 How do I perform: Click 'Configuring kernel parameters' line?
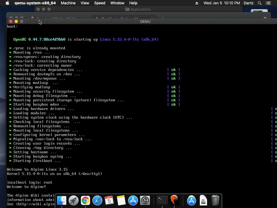pos(49,135)
